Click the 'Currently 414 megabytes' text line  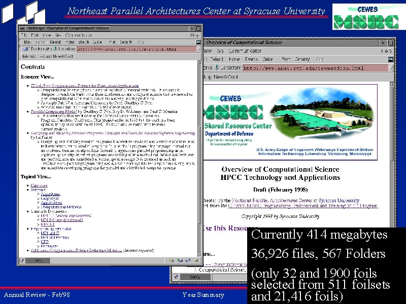319,235
